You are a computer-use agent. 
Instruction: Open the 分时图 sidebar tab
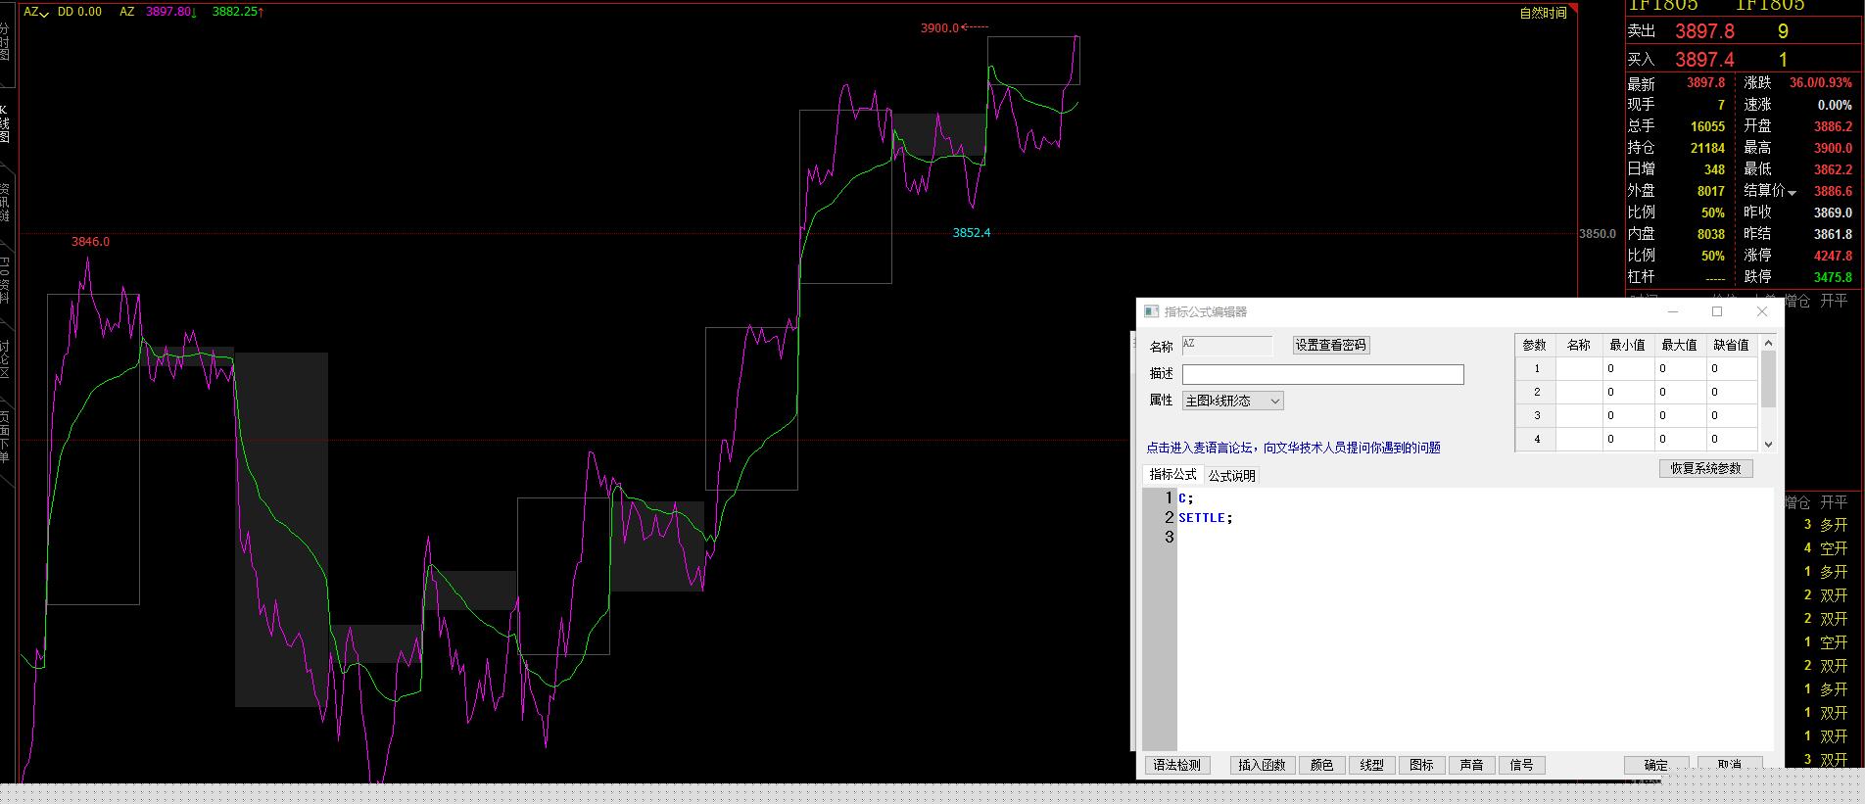click(5, 43)
